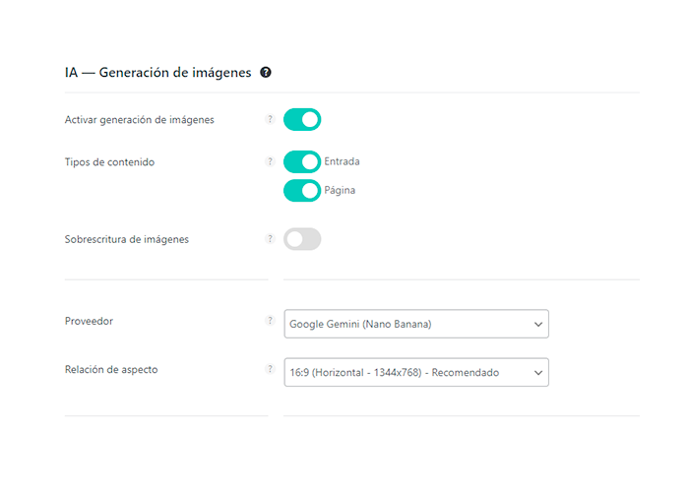Image resolution: width=689 pixels, height=492 pixels.
Task: Open help icon for Proveedor setting
Action: pos(271,320)
